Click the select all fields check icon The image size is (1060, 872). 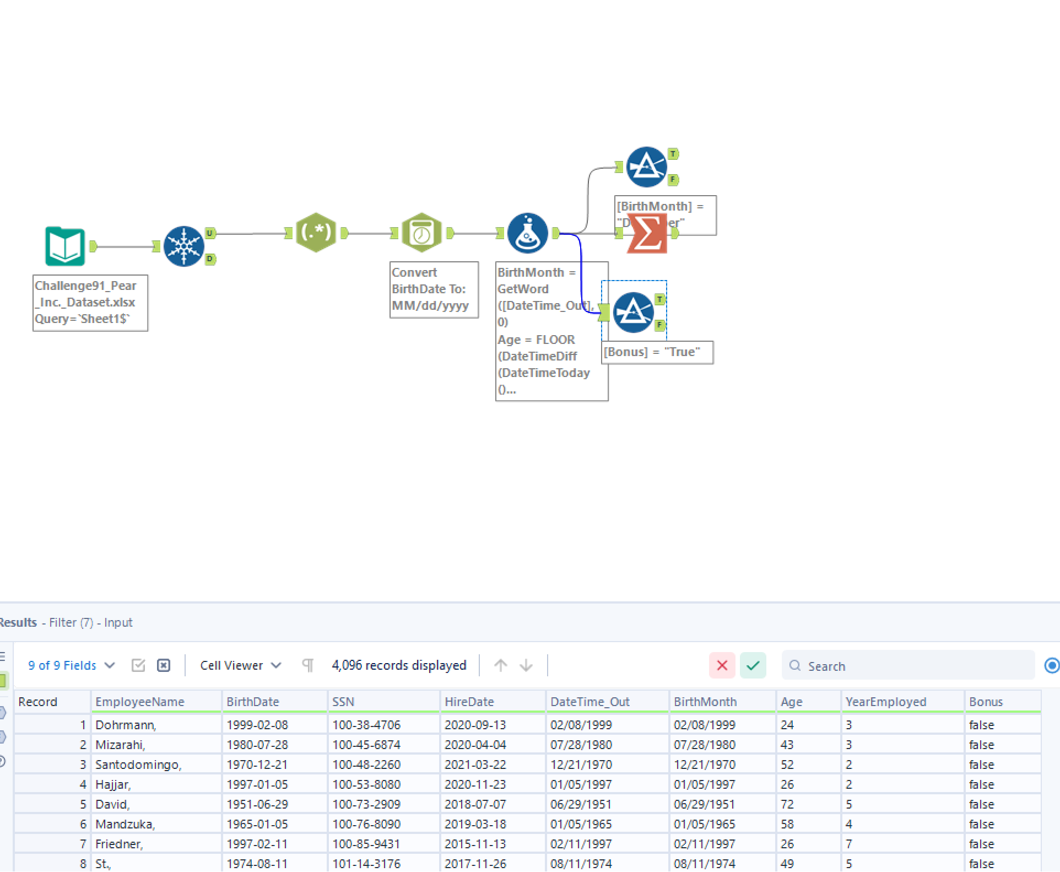pos(138,665)
